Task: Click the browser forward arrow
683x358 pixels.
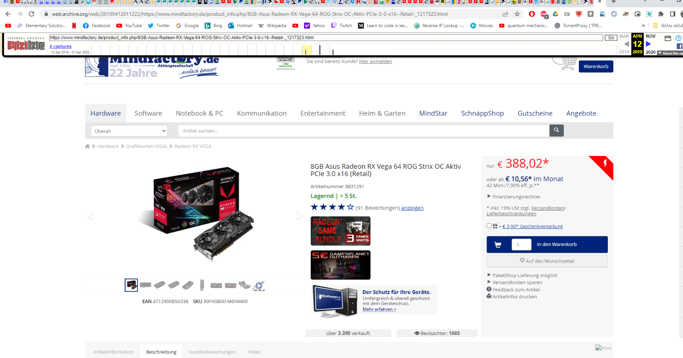Action: (20, 14)
